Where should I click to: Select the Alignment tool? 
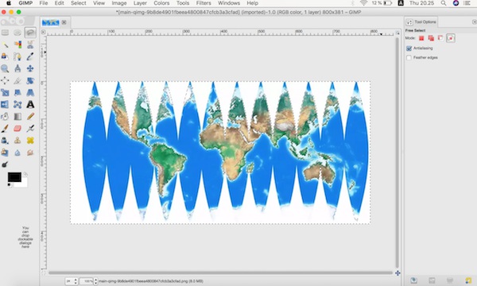tap(5, 80)
